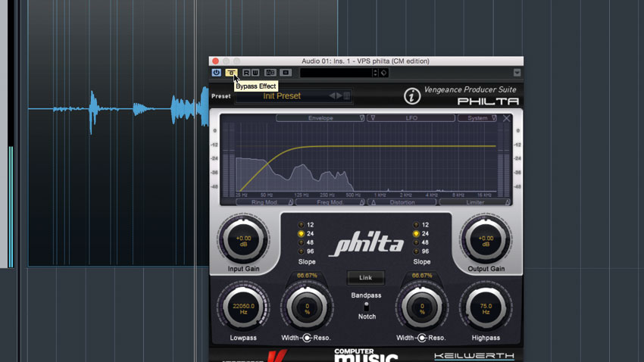Toggle lowpass Width-Reso mode switch
Screen dimensions: 644x362
[x=307, y=338]
